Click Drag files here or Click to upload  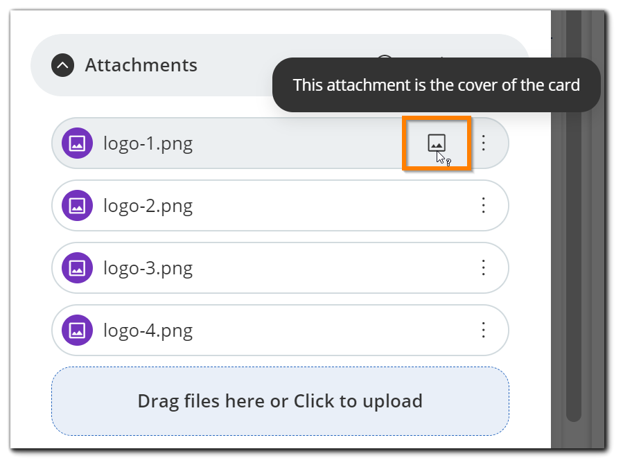pyautogui.click(x=280, y=401)
